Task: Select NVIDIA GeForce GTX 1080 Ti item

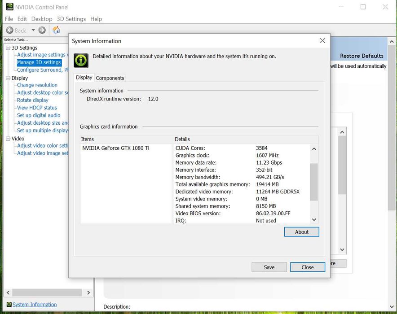Action: [x=116, y=148]
